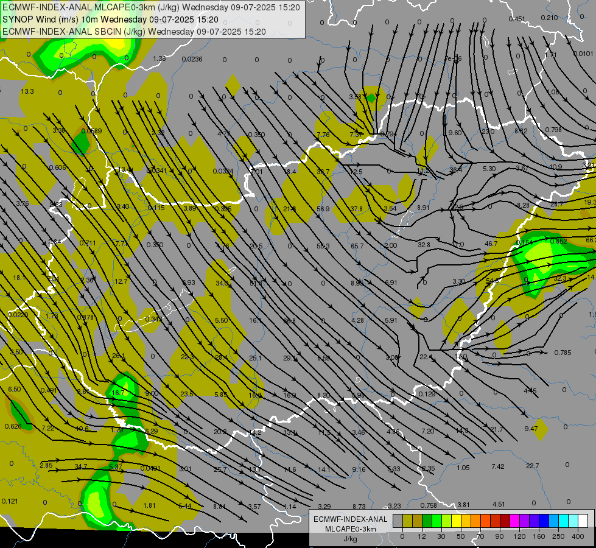Select the map value 18.1
This screenshot has height=548, width=596.
[19, 278]
